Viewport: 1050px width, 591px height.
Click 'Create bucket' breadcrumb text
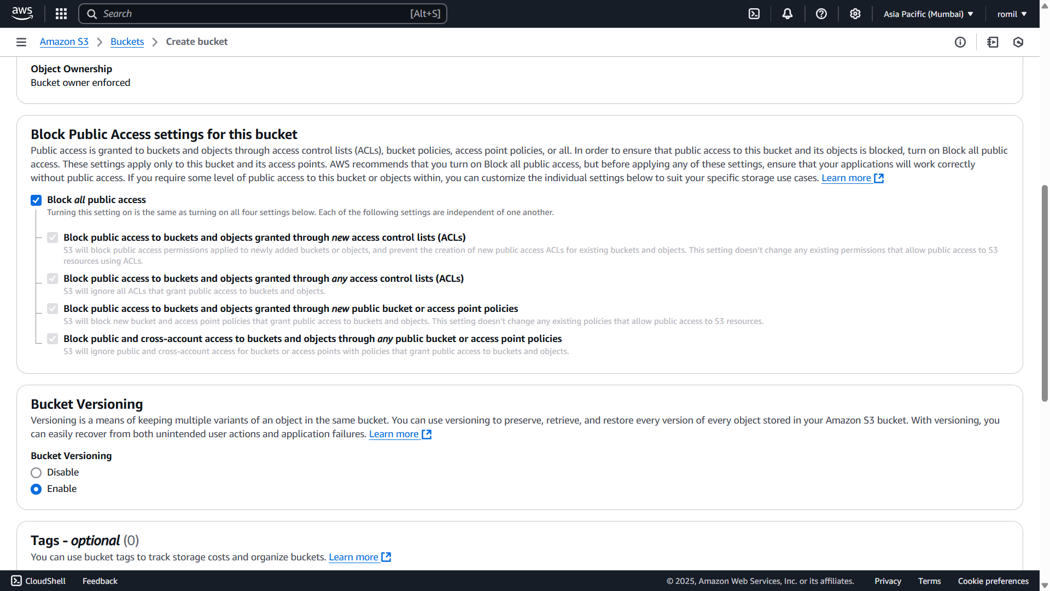point(197,42)
